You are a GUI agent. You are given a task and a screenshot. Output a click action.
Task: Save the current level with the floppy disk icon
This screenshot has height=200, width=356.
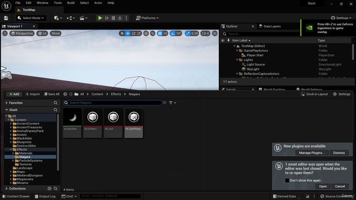pos(6,18)
